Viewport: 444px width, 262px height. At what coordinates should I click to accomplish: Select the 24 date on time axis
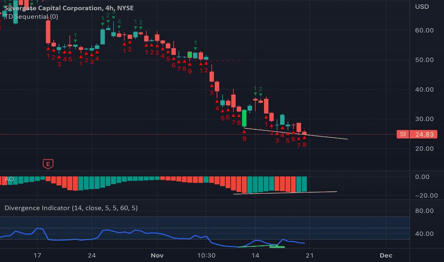click(91, 255)
